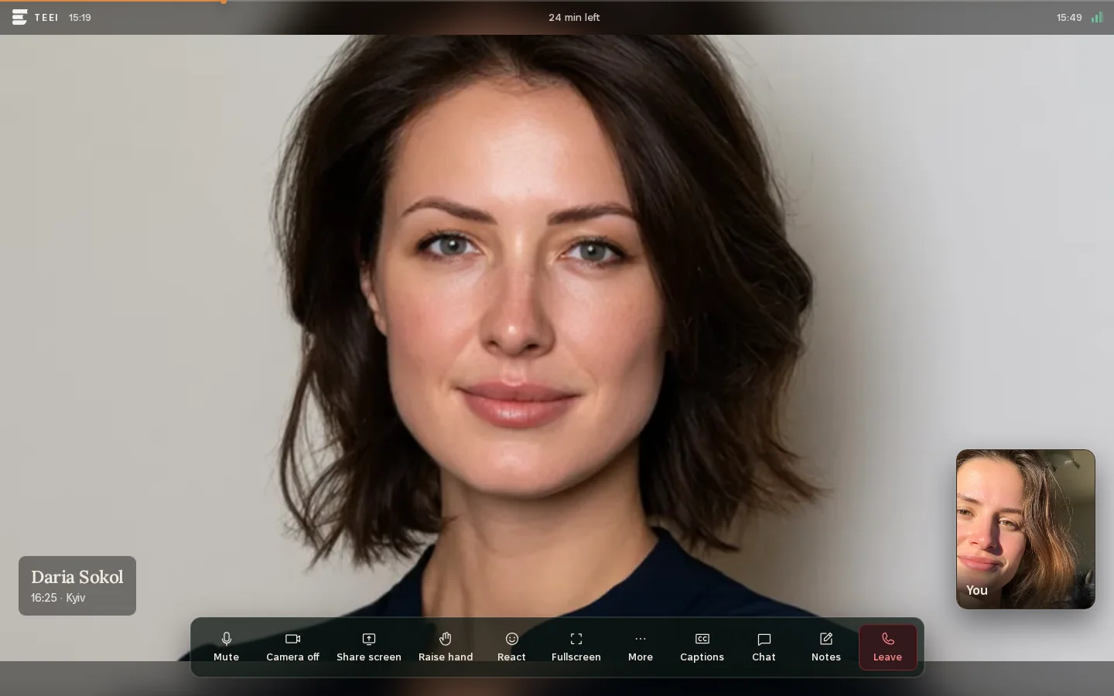Click the '16:25 · Kyiv' local time text
Image resolution: width=1114 pixels, height=696 pixels.
(58, 598)
